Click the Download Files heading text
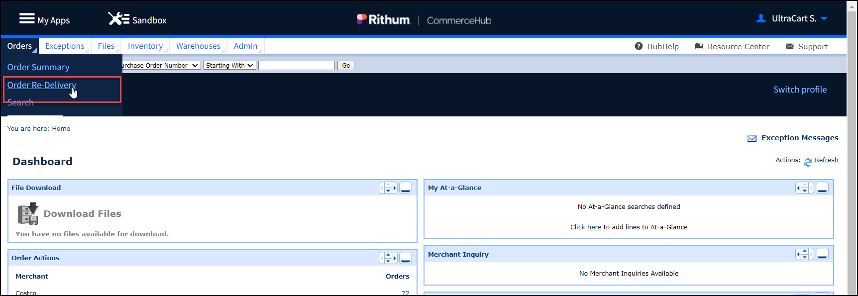The height and width of the screenshot is (296, 858). pos(83,213)
